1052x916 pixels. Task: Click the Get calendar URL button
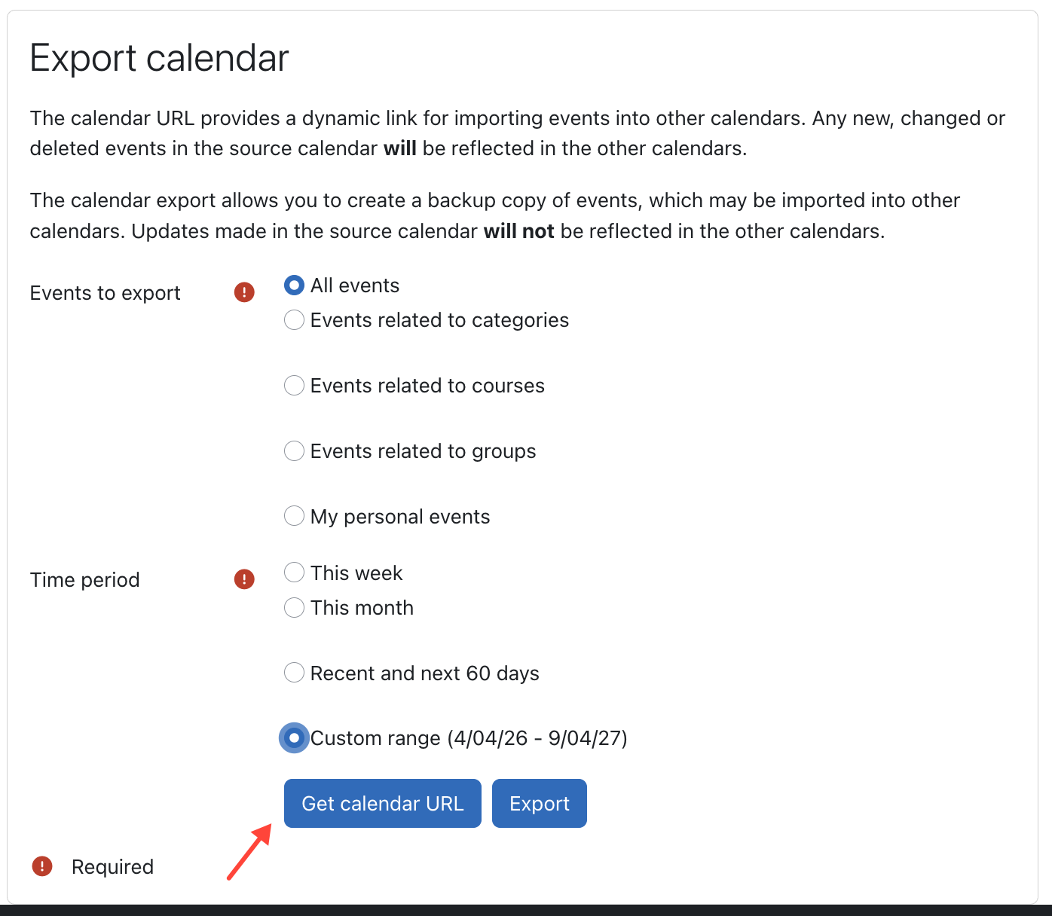382,803
